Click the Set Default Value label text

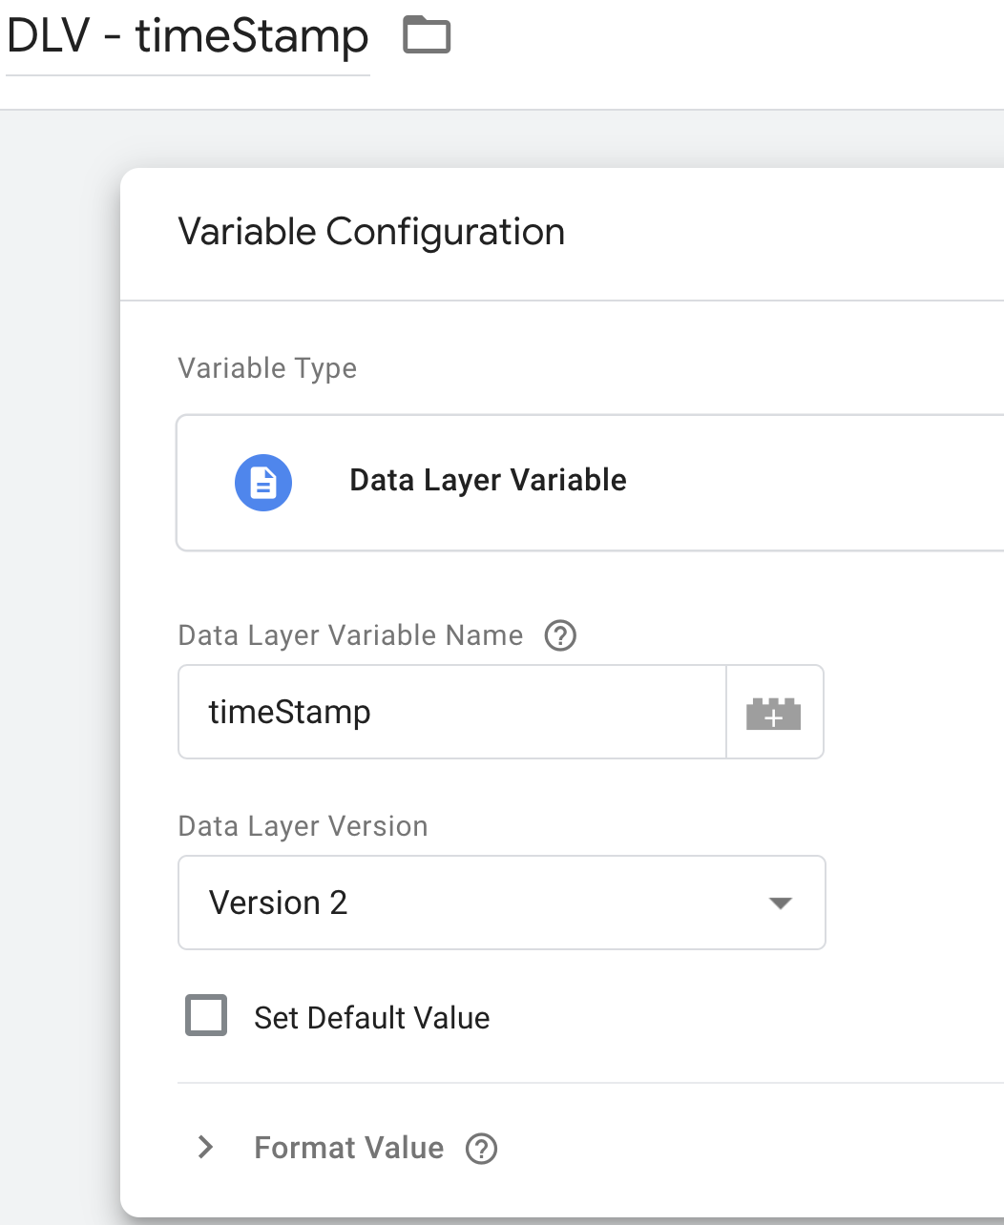[x=372, y=1018]
